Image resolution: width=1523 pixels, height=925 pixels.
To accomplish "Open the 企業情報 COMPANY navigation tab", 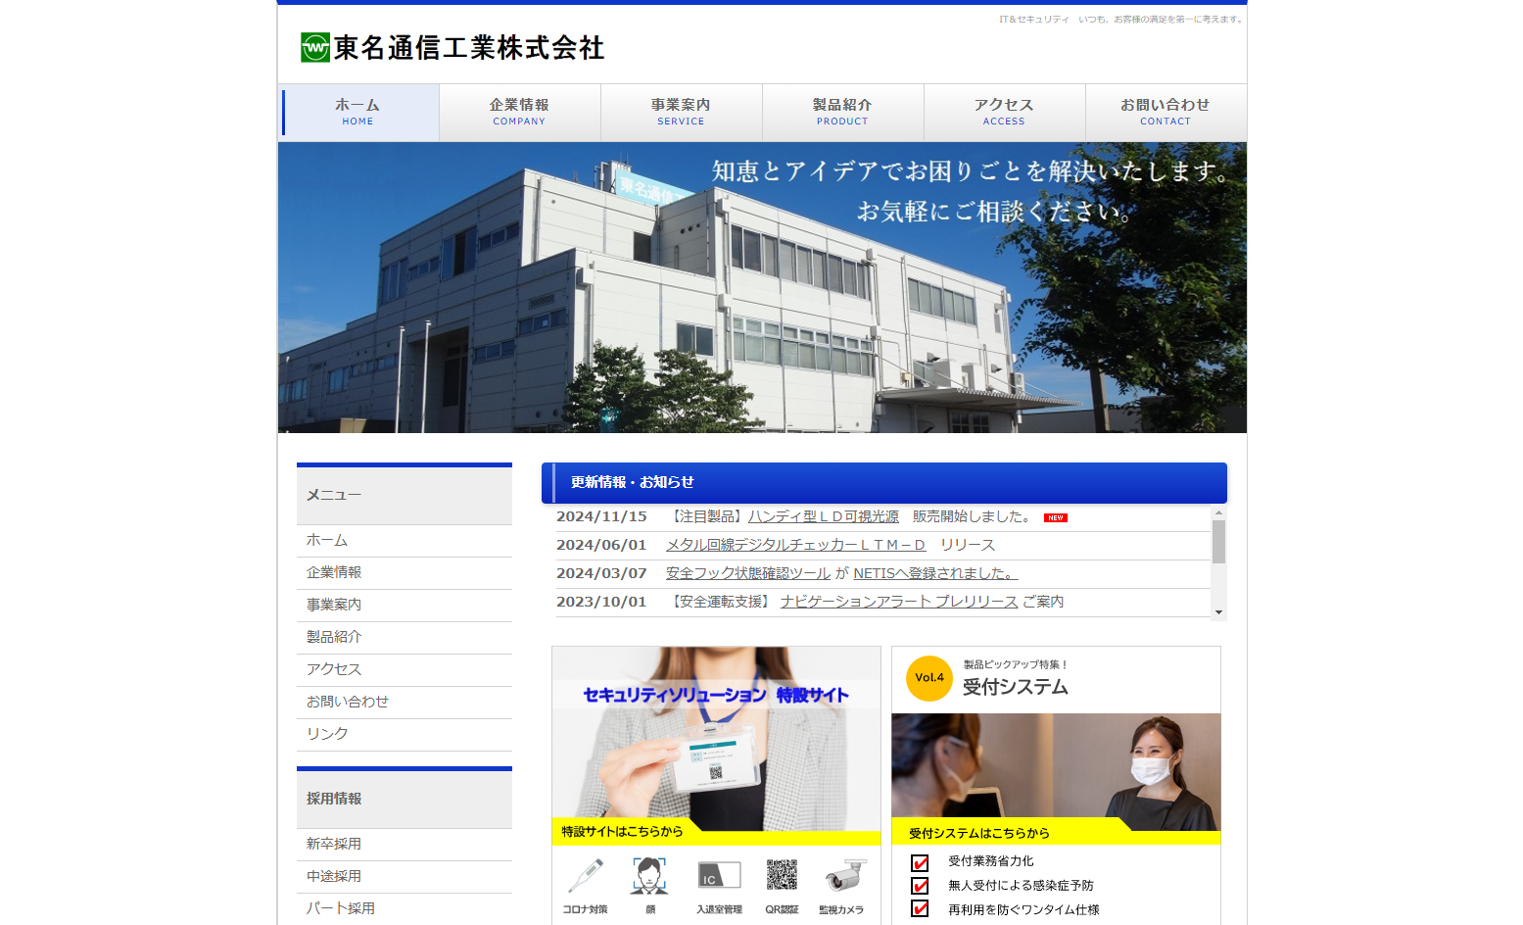I will tap(520, 112).
